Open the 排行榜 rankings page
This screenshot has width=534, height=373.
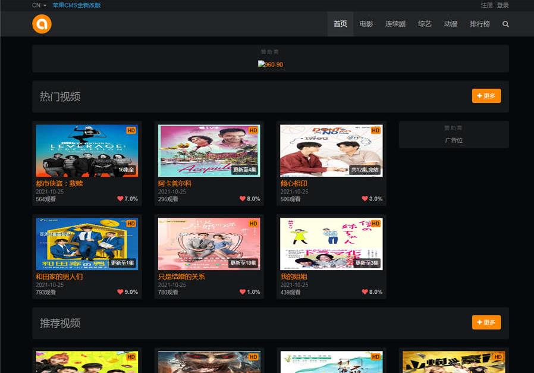pyautogui.click(x=480, y=24)
